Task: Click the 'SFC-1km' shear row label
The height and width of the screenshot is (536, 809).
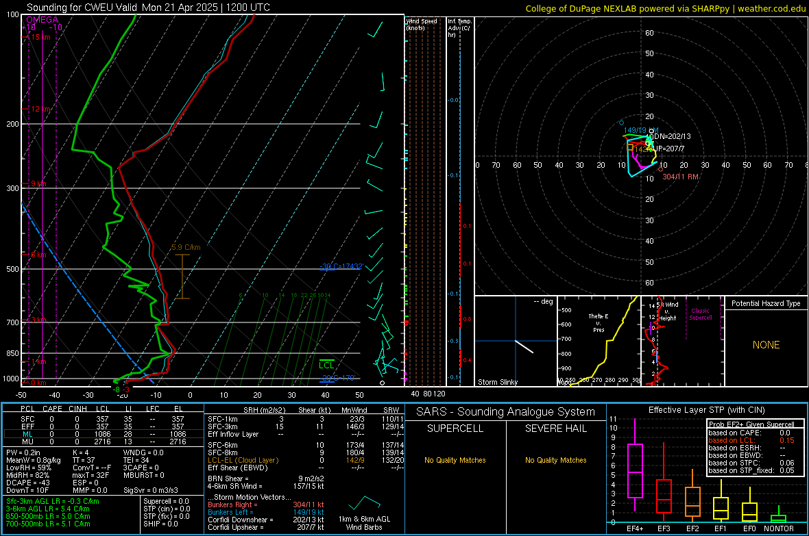Action: (223, 419)
